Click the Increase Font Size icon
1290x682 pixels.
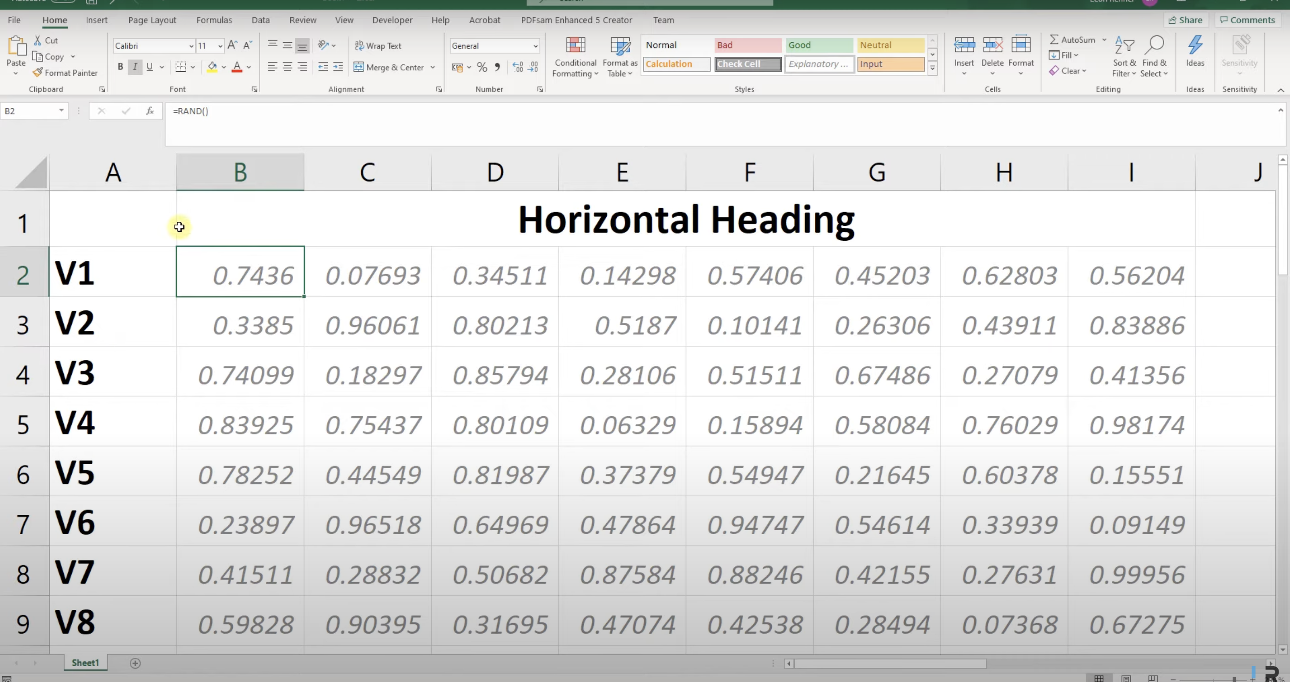232,46
